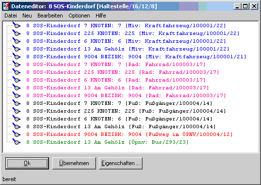Select row 225 KNOTEN Miv: Kraftfahrzeug/100001/22
The width and height of the screenshot is (261, 185).
click(132, 34)
